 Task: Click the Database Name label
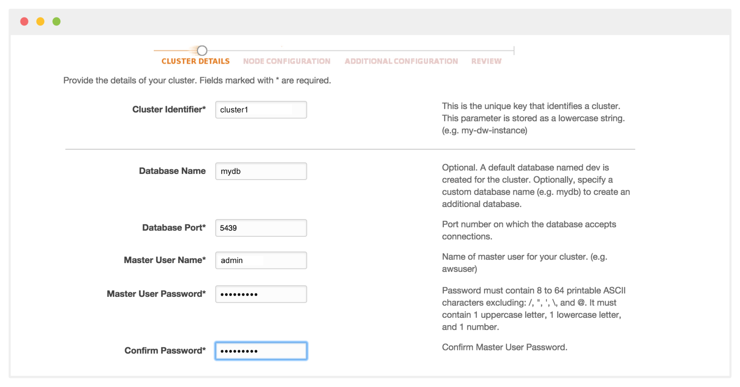[172, 171]
